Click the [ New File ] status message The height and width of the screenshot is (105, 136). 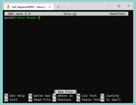point(65,92)
